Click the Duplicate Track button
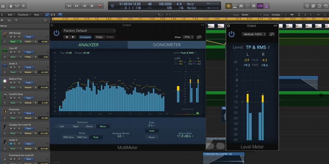This screenshot has height=164, width=329. coord(9,20)
